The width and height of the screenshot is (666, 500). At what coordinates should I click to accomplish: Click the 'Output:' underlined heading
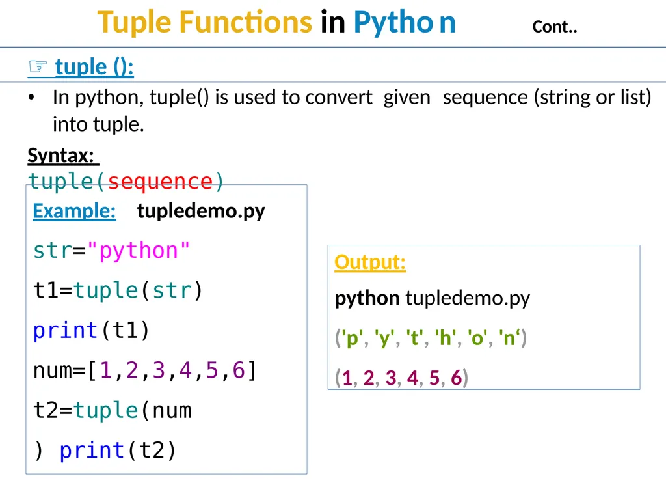[x=370, y=262]
